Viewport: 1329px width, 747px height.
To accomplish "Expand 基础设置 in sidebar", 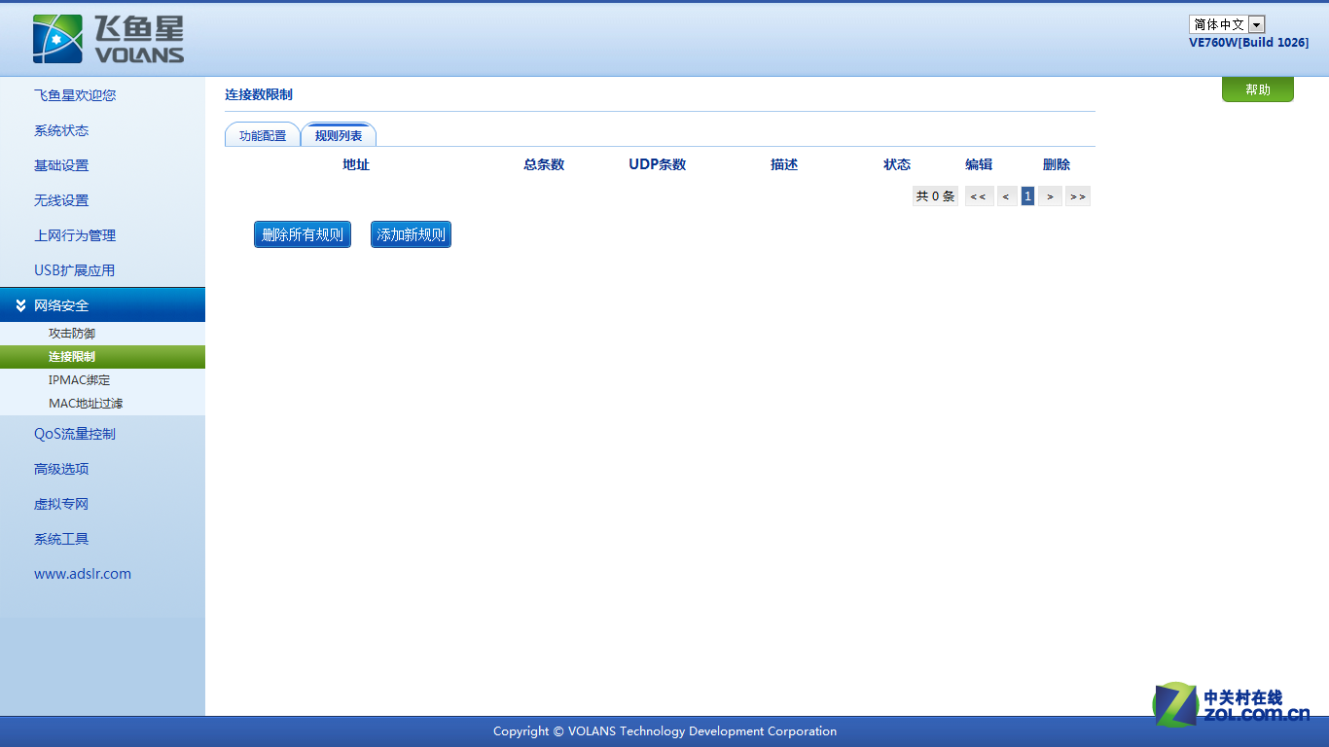I will tap(61, 165).
